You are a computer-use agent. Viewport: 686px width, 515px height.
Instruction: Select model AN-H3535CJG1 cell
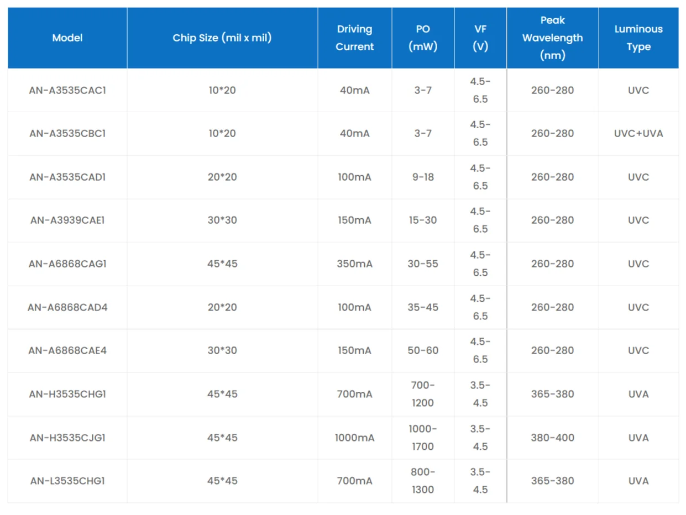(67, 438)
